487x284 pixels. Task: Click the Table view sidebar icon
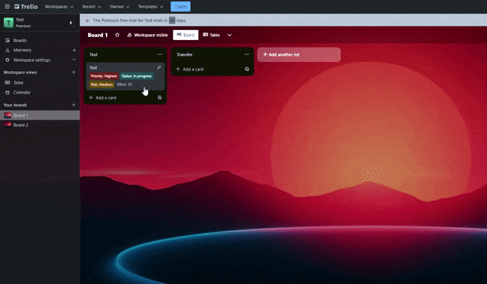pyautogui.click(x=7, y=83)
